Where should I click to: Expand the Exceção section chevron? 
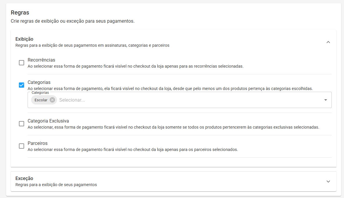(328, 181)
